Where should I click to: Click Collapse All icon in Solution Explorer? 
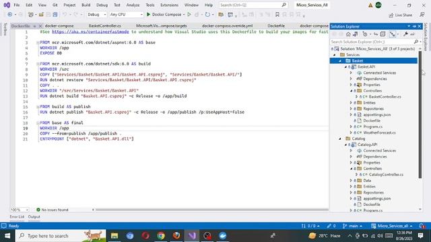click(x=383, y=34)
